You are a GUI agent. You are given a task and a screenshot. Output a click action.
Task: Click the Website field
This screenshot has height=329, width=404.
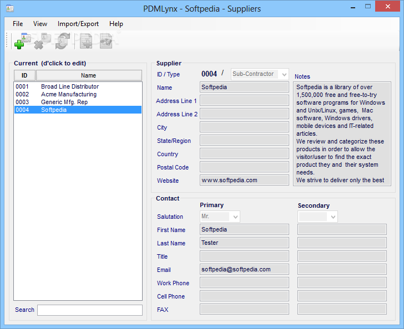point(244,180)
